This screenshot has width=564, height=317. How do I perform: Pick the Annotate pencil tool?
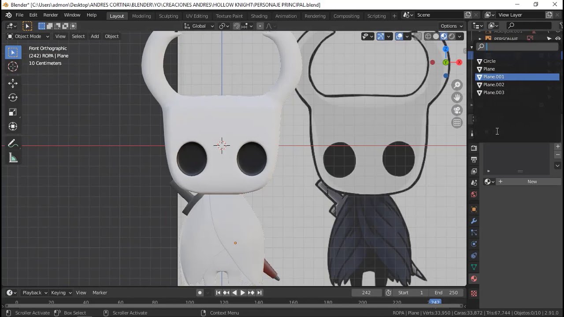(13, 144)
